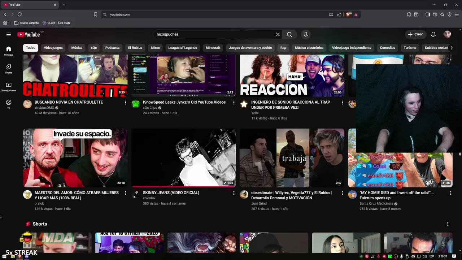Image resolution: width=462 pixels, height=260 pixels.
Task: Open a new browser tab
Action: coord(64,5)
